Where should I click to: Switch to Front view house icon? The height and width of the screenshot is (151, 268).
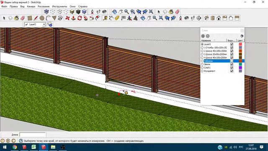click(x=219, y=18)
